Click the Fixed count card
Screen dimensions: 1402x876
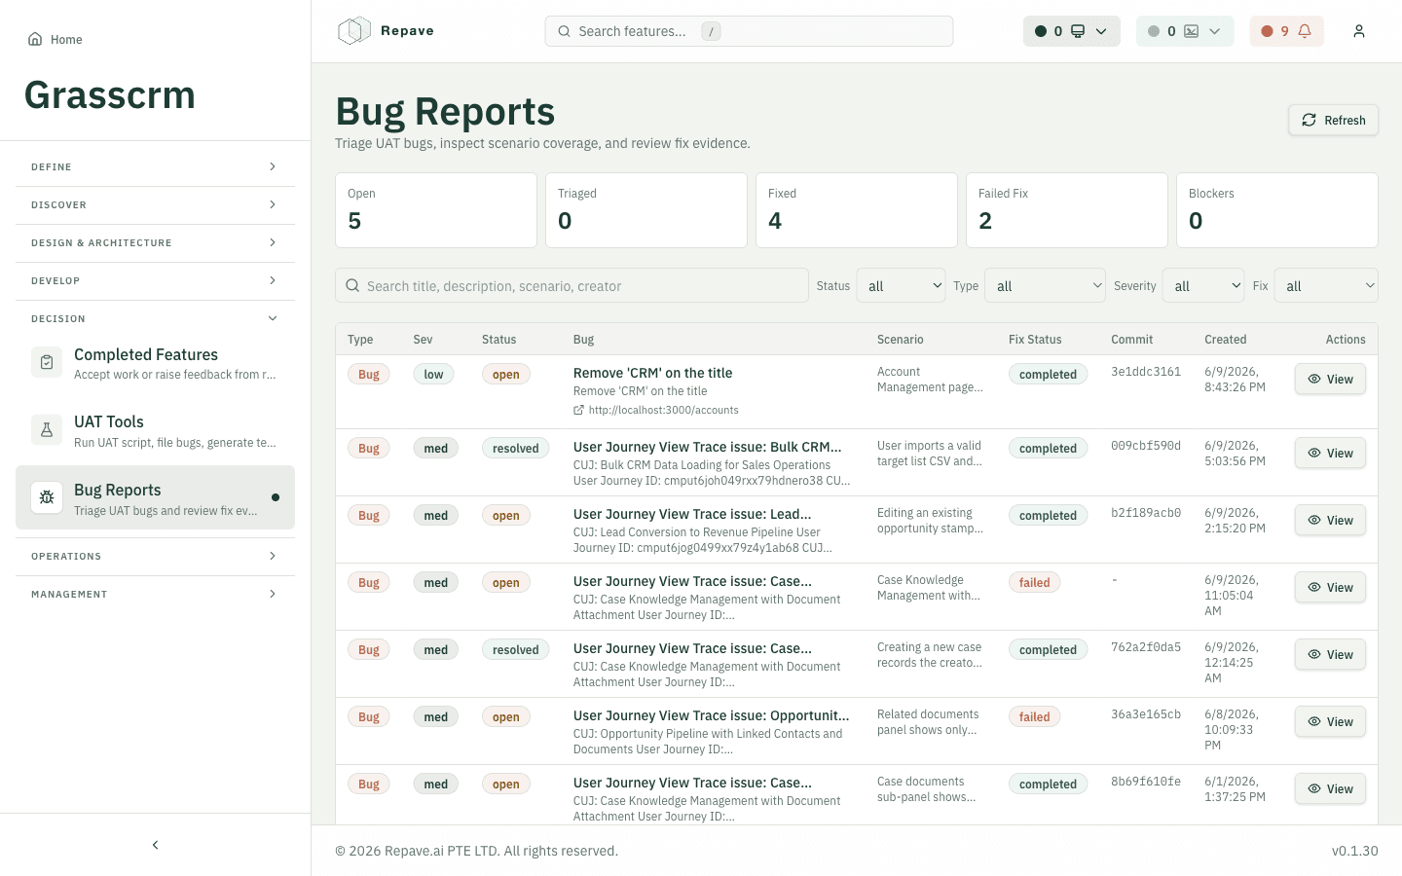857,210
